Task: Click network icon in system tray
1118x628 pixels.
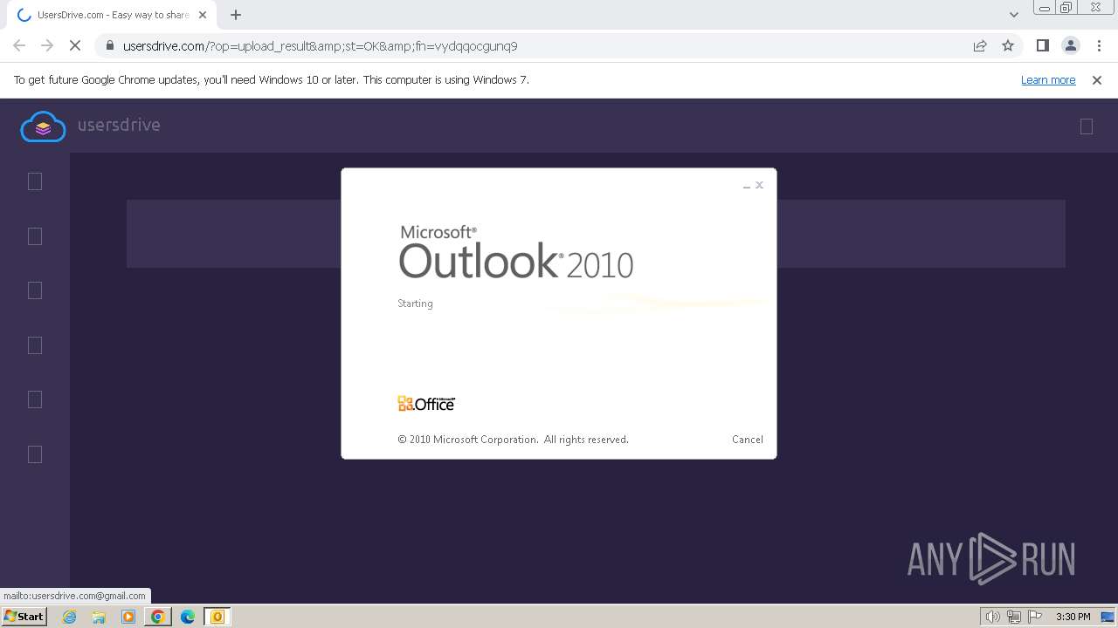Action: coord(1013,617)
